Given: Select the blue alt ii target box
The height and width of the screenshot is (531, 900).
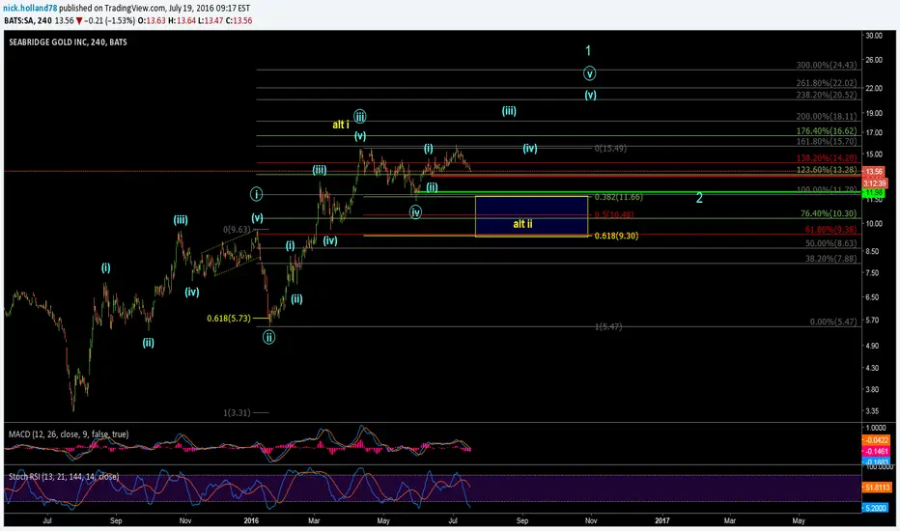Looking at the screenshot, I should [531, 216].
